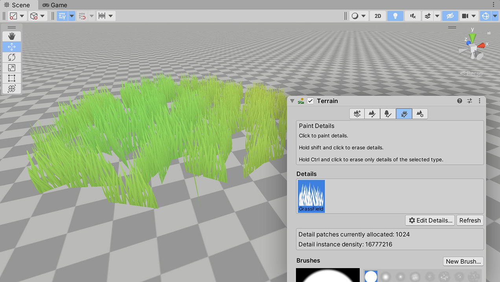Collapse the Terrain component with its foldout arrow
This screenshot has height=282, width=500.
click(x=292, y=101)
